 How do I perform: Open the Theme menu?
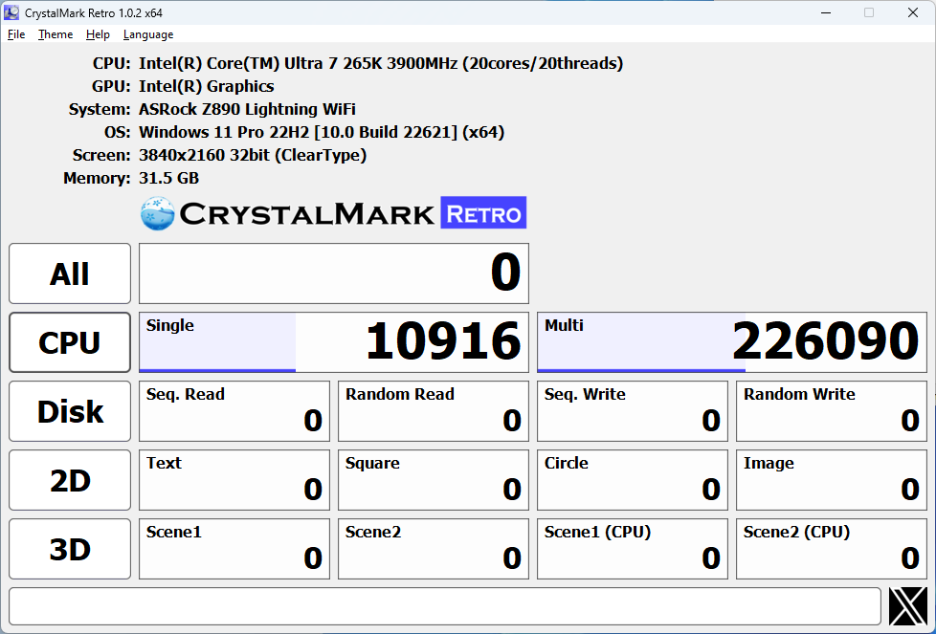coord(56,34)
